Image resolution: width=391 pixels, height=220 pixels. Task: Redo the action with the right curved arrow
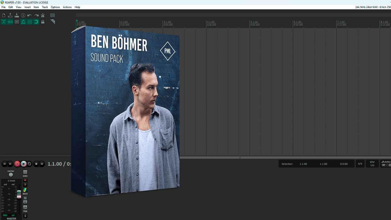click(x=36, y=15)
